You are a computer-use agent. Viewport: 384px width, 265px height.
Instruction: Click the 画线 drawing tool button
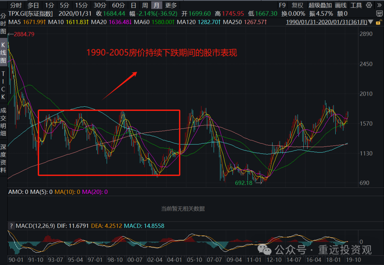[341, 5]
